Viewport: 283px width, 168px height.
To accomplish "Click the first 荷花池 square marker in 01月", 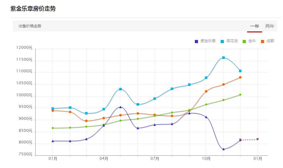I will point(53,109).
